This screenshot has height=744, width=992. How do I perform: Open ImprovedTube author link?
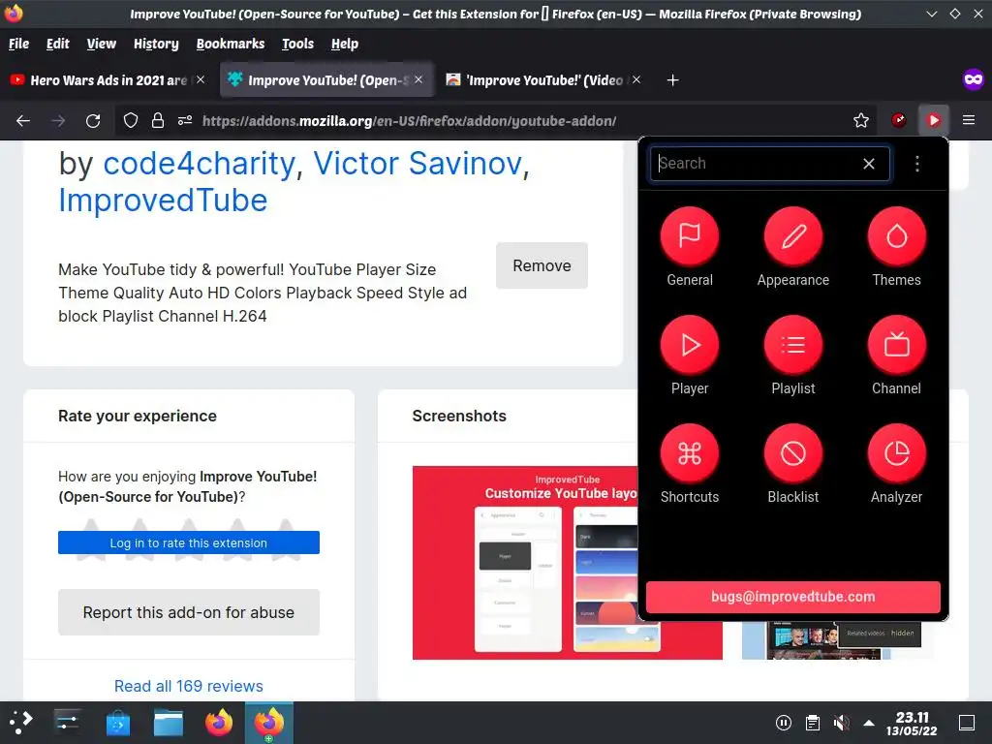pyautogui.click(x=163, y=201)
